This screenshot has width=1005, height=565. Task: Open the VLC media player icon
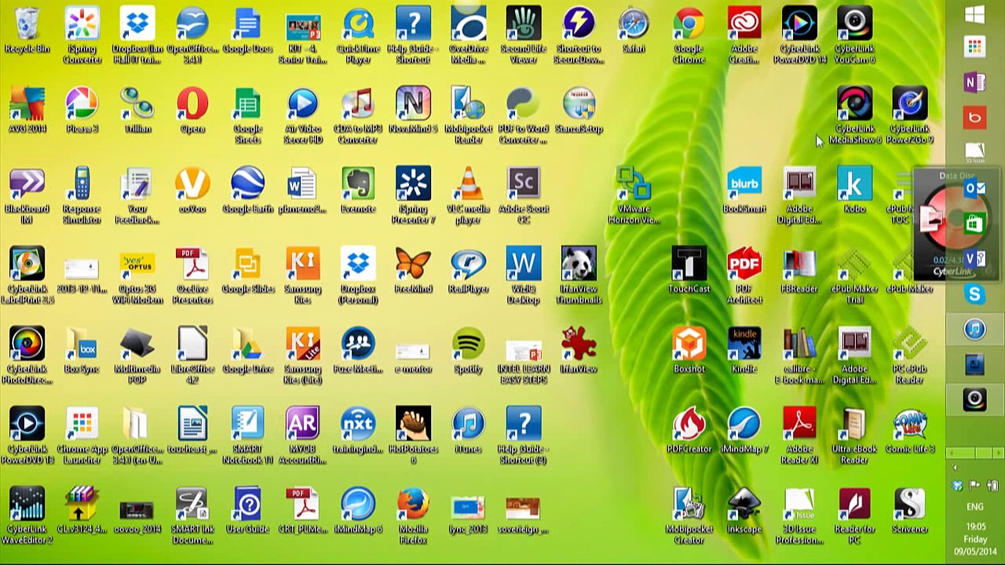(469, 184)
